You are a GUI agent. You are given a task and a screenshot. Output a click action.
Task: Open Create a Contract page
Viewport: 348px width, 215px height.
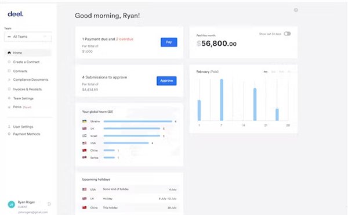coord(26,62)
